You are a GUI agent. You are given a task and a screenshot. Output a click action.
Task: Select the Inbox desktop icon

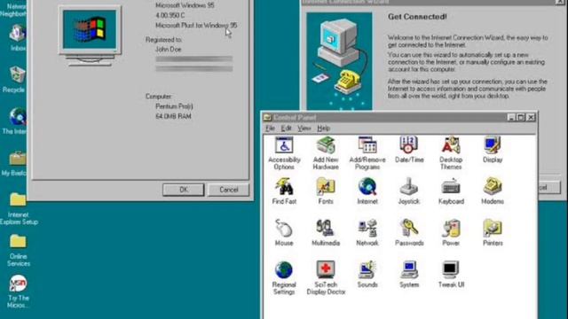point(17,37)
